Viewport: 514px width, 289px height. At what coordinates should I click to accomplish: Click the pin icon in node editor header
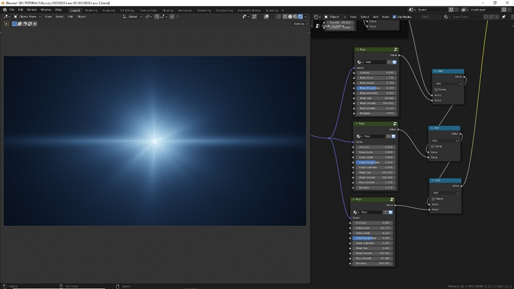point(503,17)
